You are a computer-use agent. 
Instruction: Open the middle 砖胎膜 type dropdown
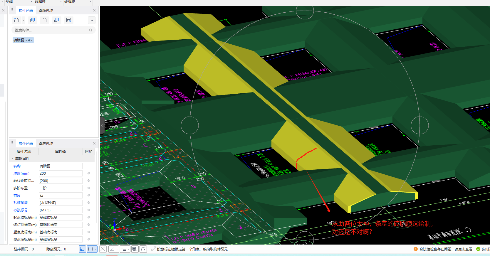pos(61,1)
